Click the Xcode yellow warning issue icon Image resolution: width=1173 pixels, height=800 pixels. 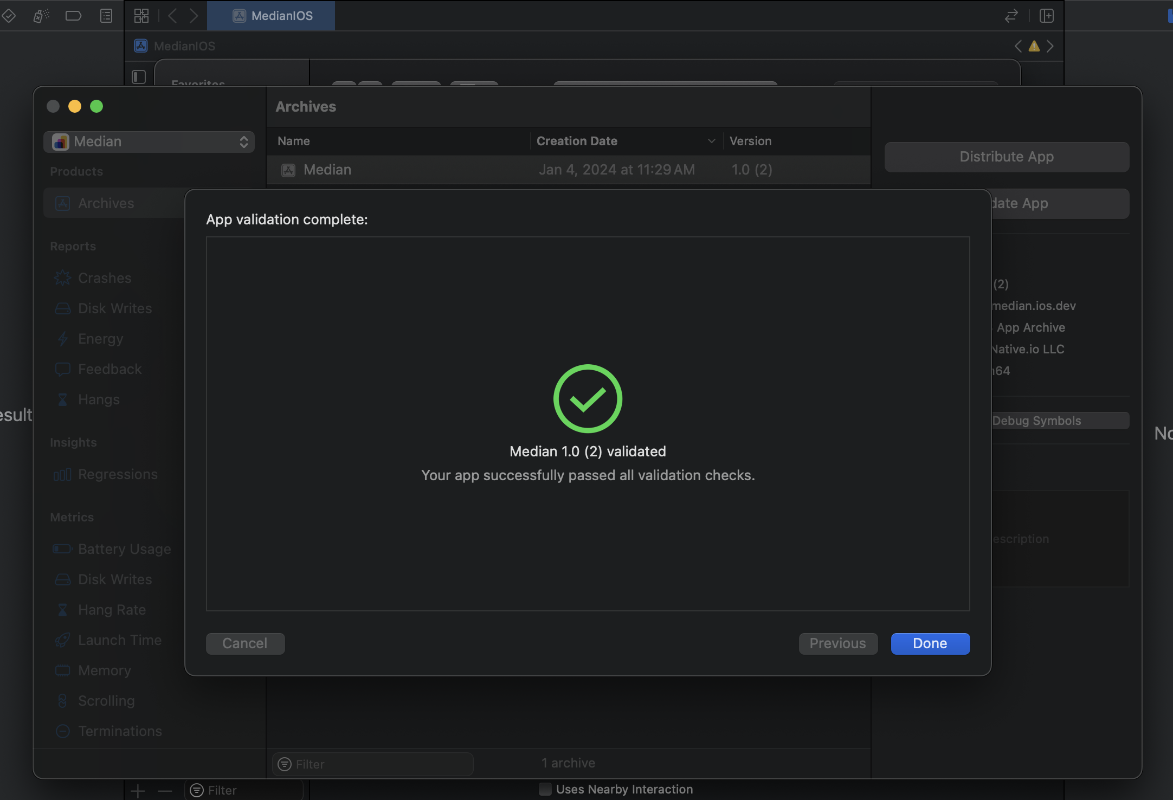(1034, 46)
